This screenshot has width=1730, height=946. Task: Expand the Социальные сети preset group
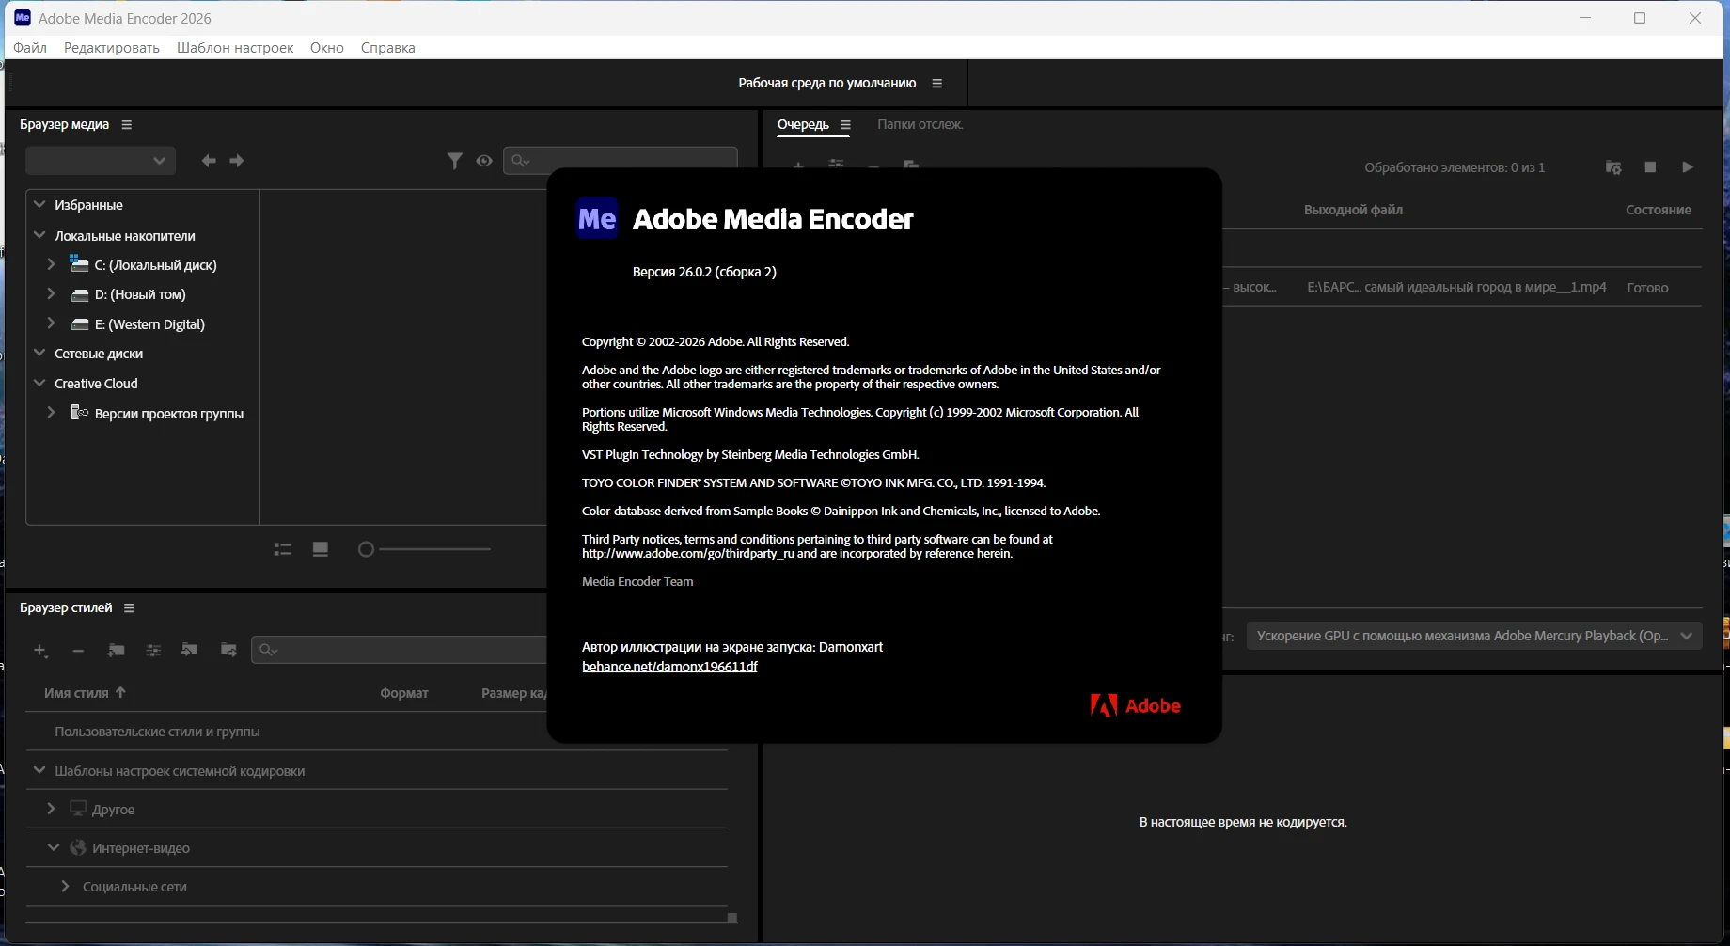click(65, 886)
